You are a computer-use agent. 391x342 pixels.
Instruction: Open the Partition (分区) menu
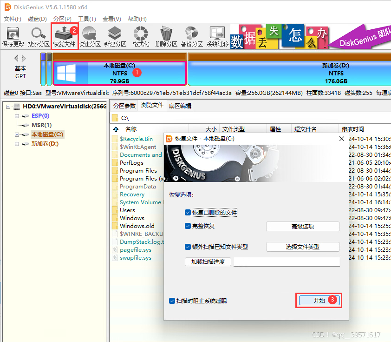62,19
